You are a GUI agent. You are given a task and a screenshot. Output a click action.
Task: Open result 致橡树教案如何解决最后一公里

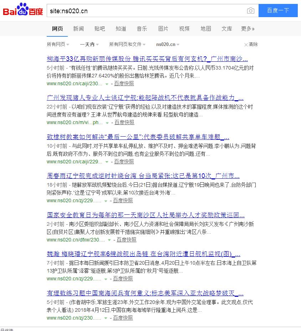point(138,137)
